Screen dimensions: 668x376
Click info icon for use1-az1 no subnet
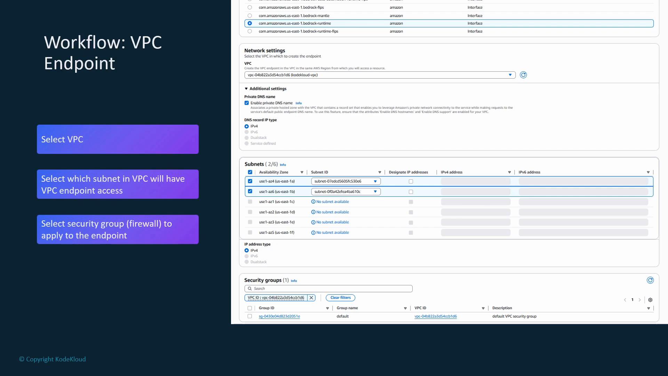point(313,202)
